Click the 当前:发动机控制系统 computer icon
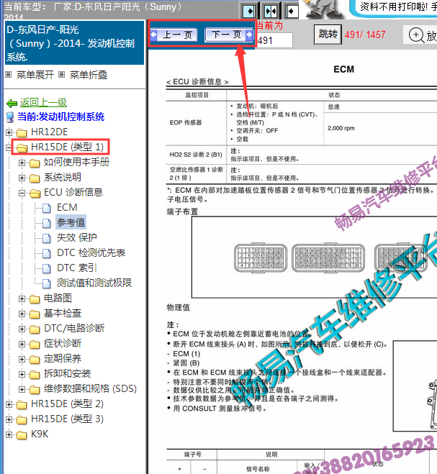The image size is (437, 474). [10, 117]
